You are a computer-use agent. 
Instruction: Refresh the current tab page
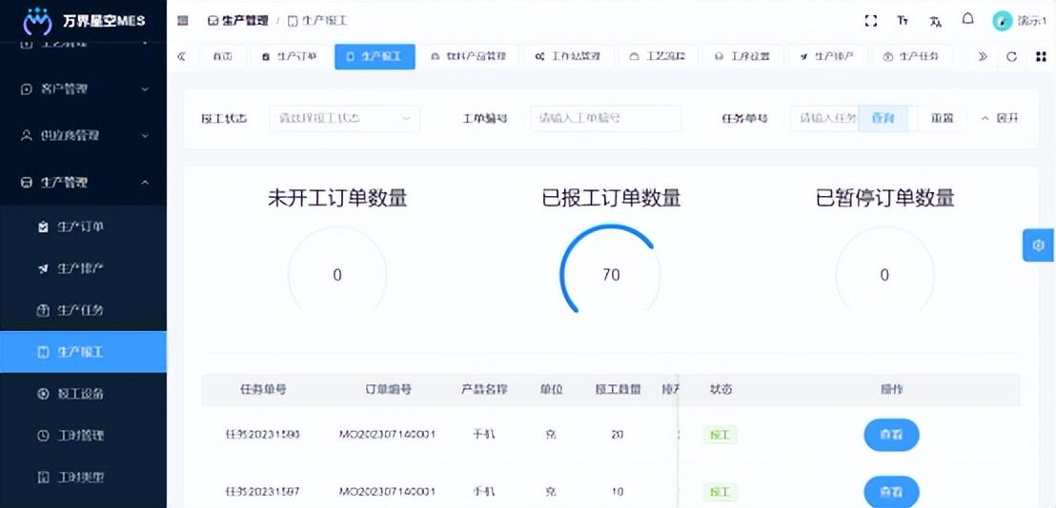(x=1011, y=57)
